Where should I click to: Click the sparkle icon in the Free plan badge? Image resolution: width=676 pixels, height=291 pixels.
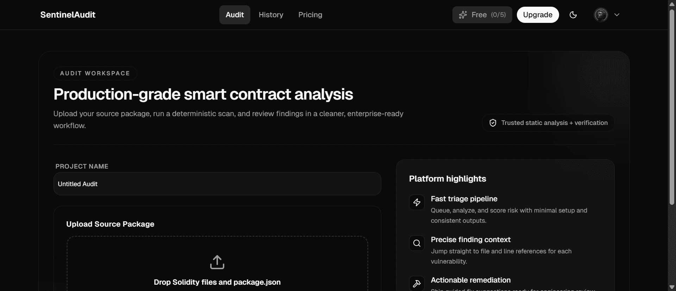[x=463, y=15]
